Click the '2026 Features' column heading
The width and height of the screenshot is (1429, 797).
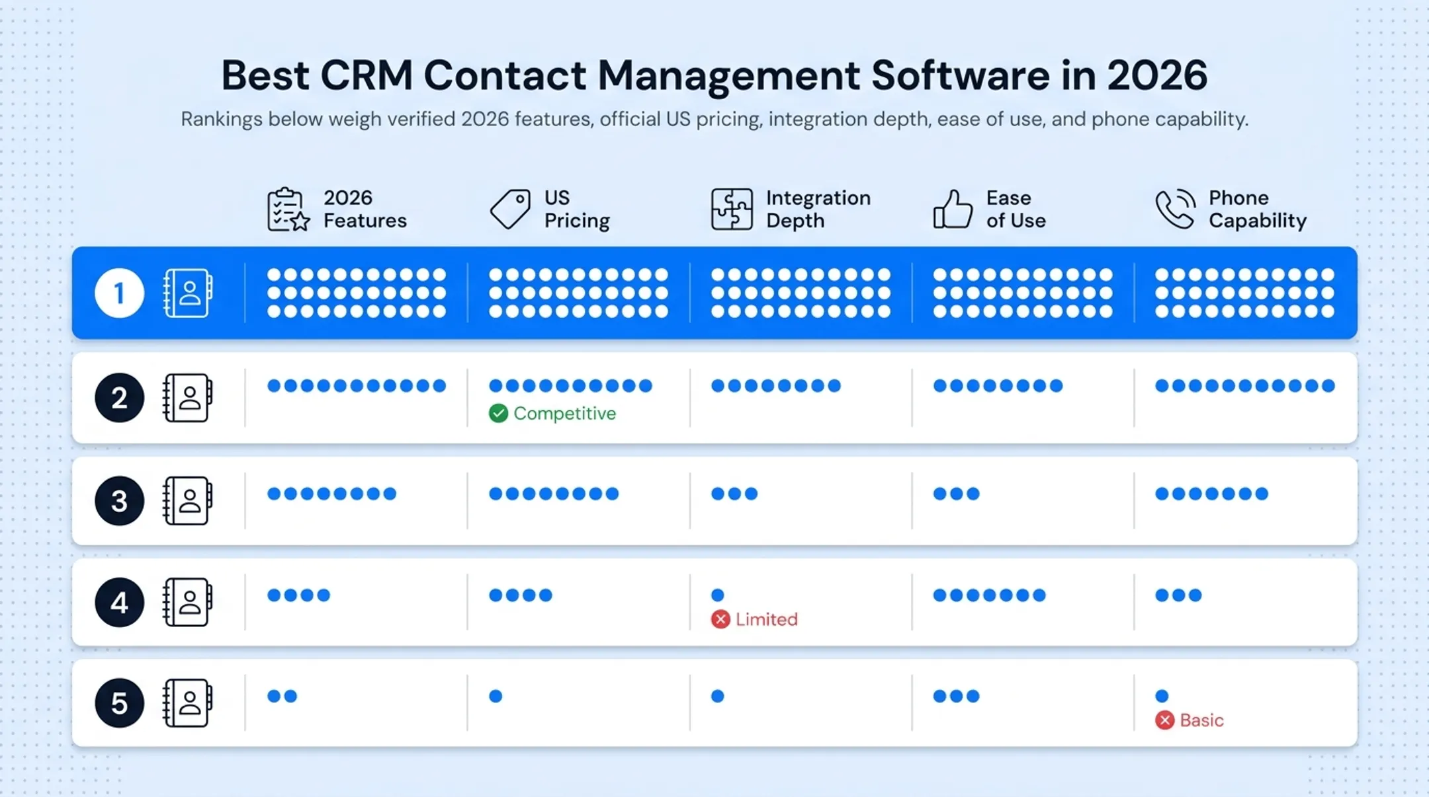pyautogui.click(x=365, y=209)
